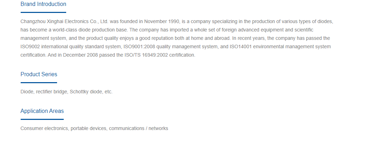Click the Brand Introduction heading

tap(43, 4)
